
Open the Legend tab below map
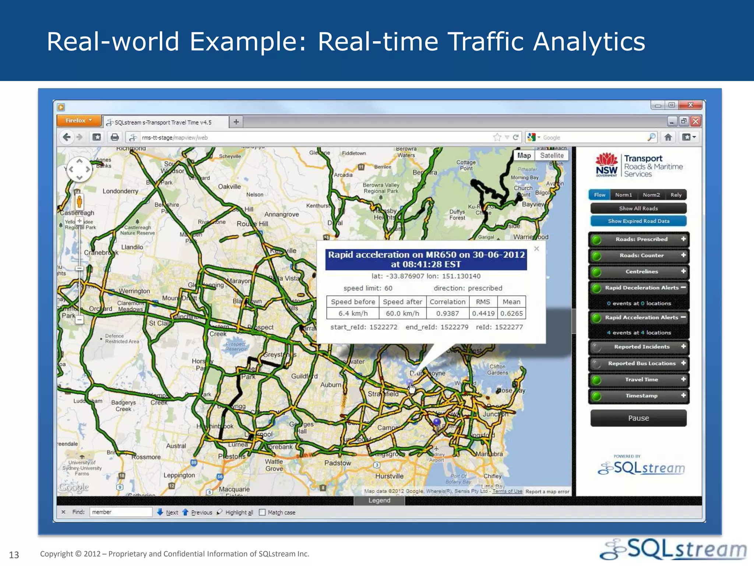click(x=379, y=500)
